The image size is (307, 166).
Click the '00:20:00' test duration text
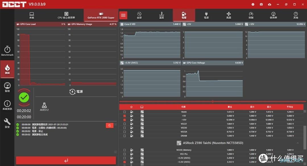[24, 117]
